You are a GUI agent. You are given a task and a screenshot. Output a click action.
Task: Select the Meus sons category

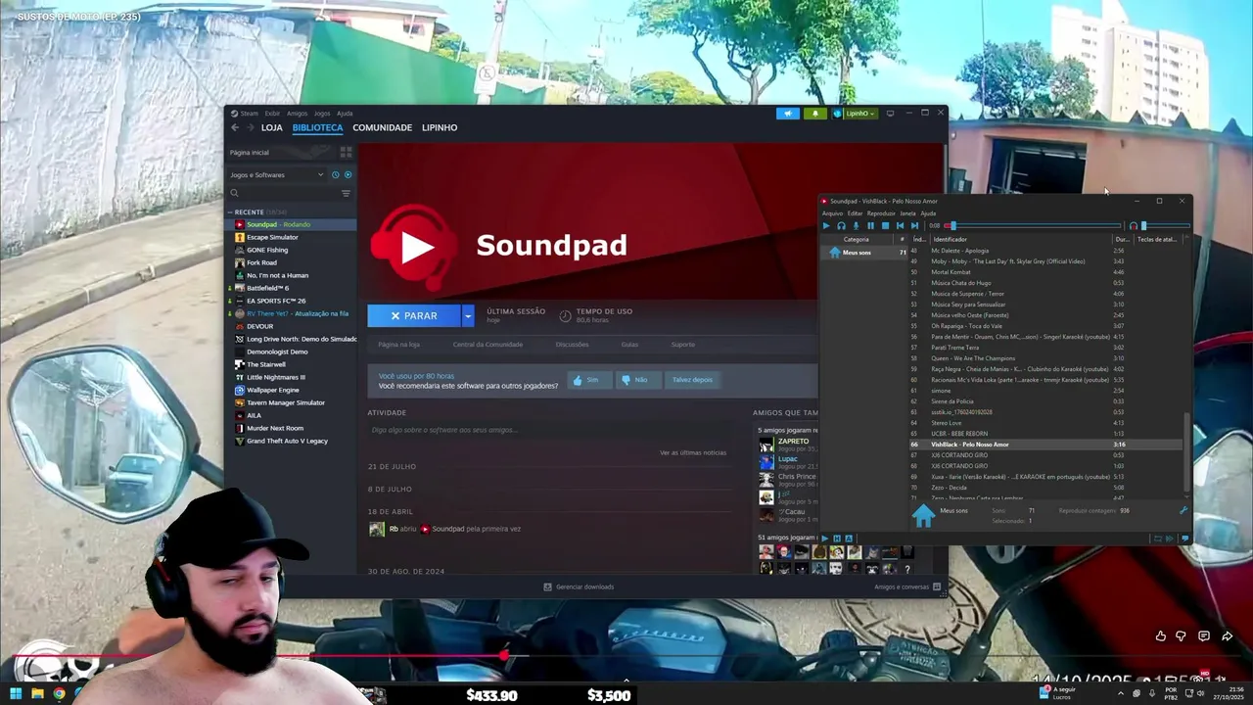[x=864, y=253]
